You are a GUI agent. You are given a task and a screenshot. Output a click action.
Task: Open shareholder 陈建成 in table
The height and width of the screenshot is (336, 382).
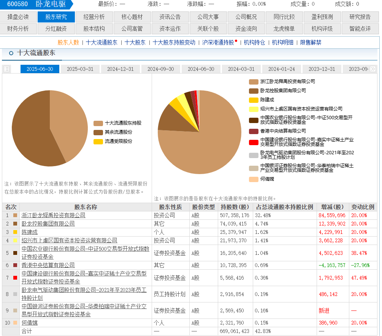(30, 232)
